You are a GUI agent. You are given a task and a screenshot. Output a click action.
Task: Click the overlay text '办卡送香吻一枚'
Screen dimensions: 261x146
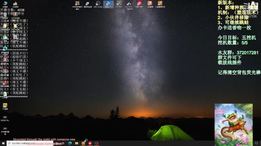coord(234,28)
